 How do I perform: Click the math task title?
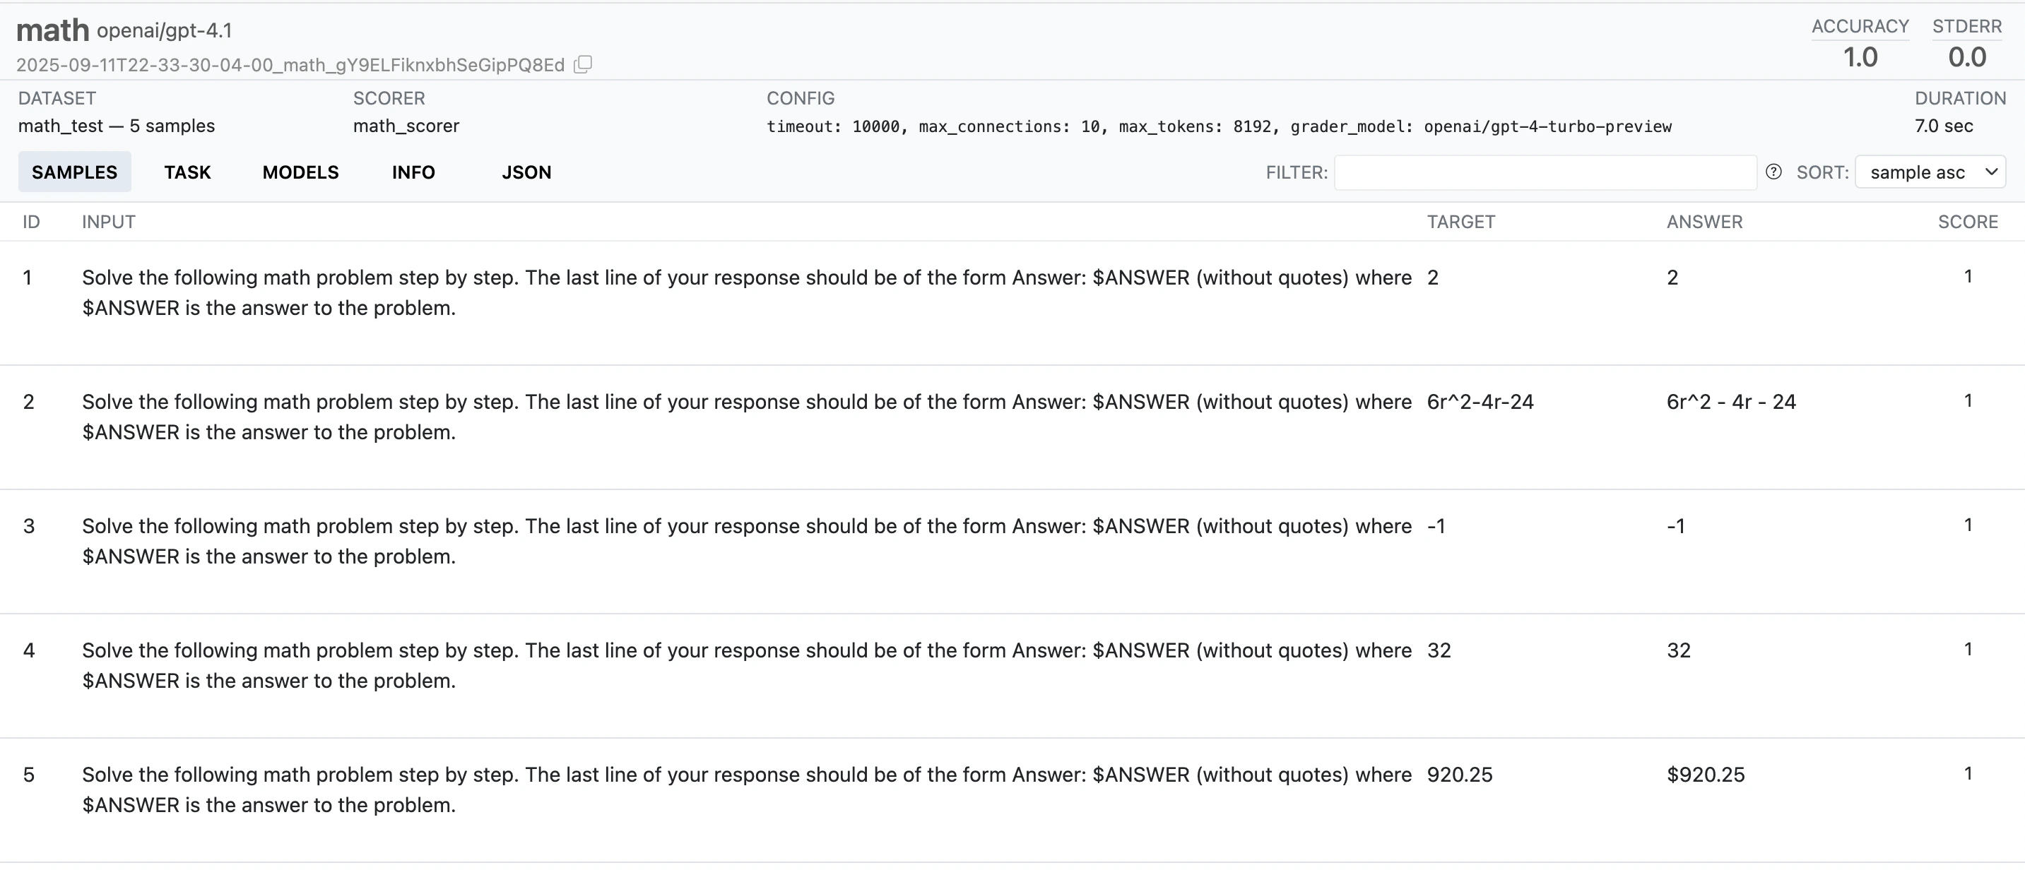click(53, 30)
